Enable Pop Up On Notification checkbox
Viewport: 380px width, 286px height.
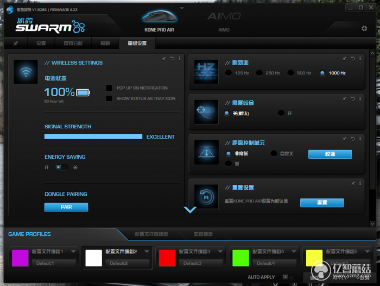[x=109, y=88]
